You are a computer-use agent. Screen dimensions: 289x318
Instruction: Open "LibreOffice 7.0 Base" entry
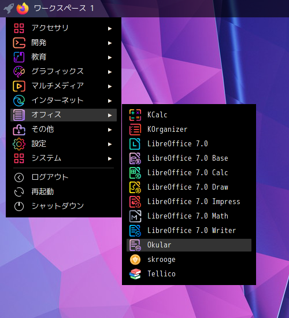[189, 158]
